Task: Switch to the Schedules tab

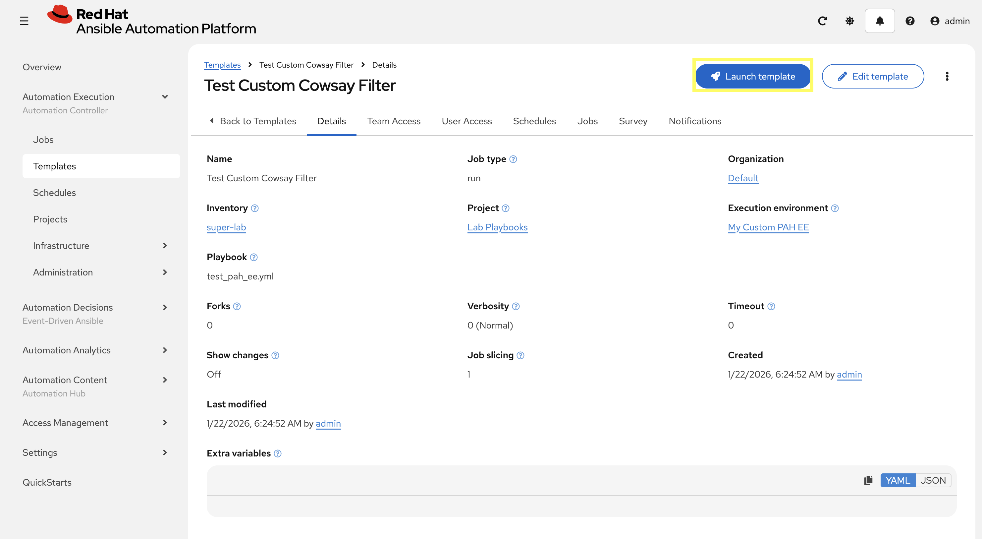Action: tap(534, 121)
